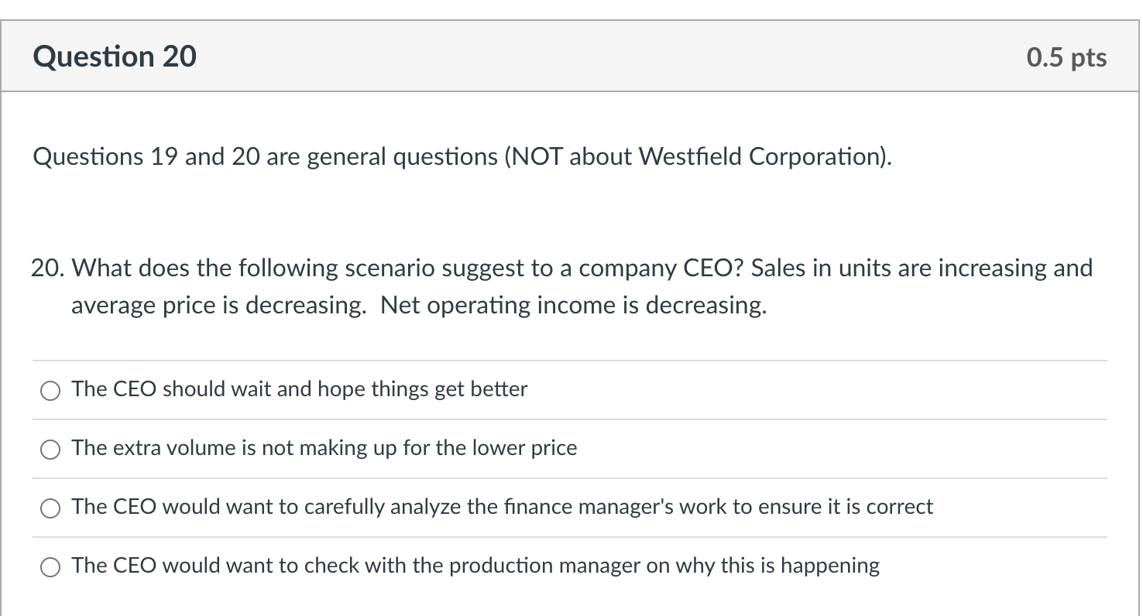The width and height of the screenshot is (1143, 616).
Task: Click the note stating questions are not about Westfield Corporation
Action: click(462, 156)
